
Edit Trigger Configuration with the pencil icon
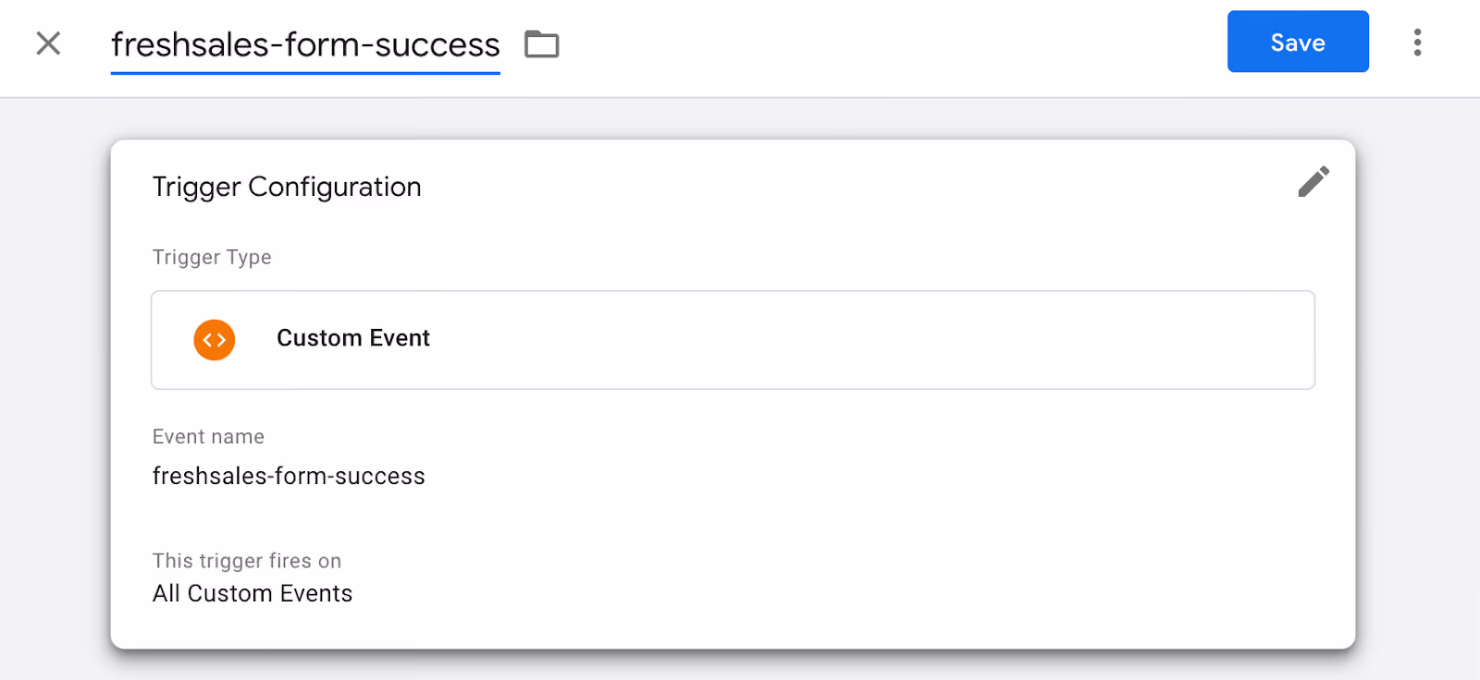click(x=1313, y=182)
